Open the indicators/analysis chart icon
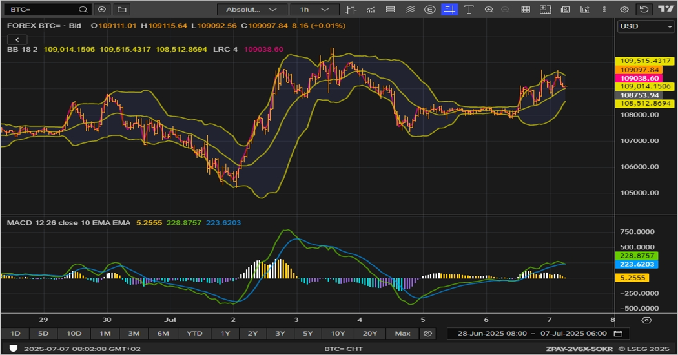Viewport: 678px width, 355px height. (371, 9)
